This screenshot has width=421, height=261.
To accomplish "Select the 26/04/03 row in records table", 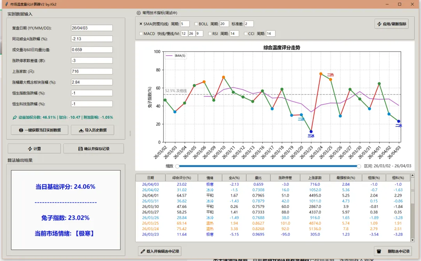I will [x=273, y=185].
